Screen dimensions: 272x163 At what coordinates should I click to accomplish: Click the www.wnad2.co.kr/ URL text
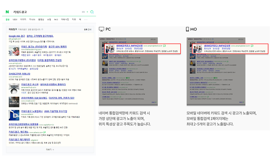[x=28, y=101]
